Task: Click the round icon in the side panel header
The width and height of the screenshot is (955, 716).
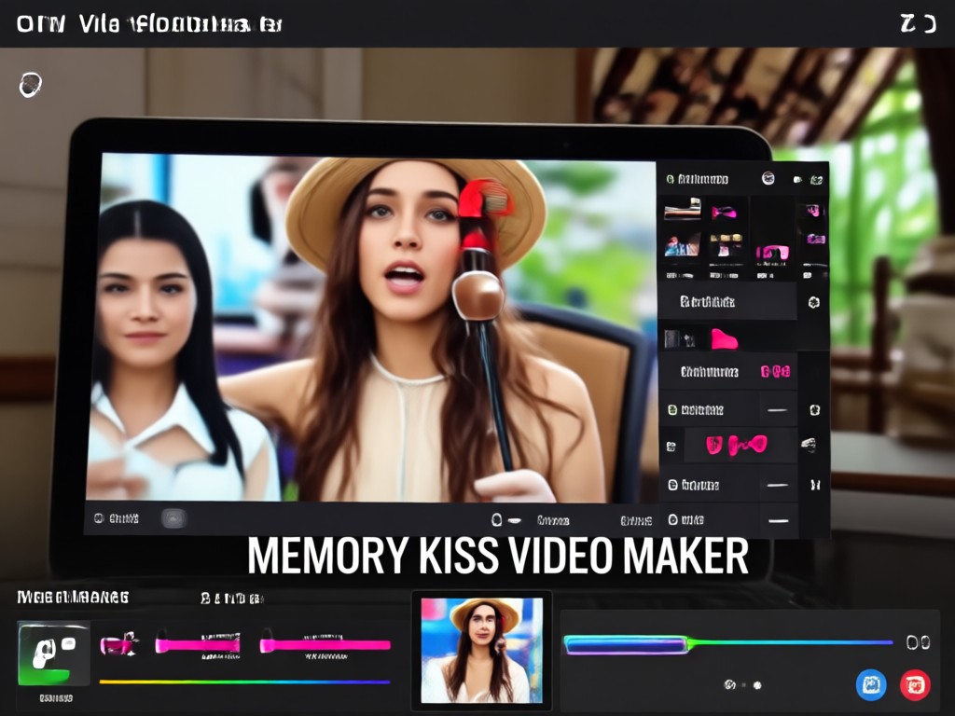Action: tap(768, 178)
